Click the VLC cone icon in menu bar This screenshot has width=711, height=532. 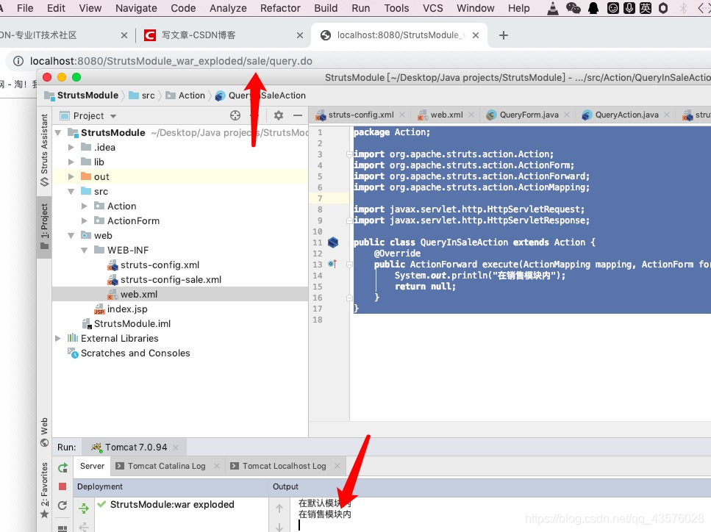553,8
